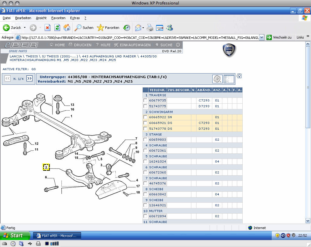
Task: Open the Suchen search magnifier
Action: (x=84, y=28)
